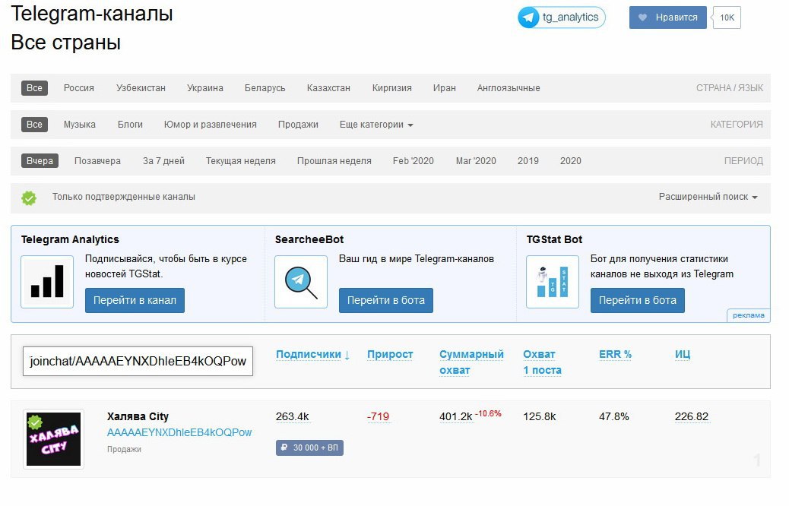The height and width of the screenshot is (506, 789).
Task: Click the 226.82 citation index value
Action: (x=692, y=416)
